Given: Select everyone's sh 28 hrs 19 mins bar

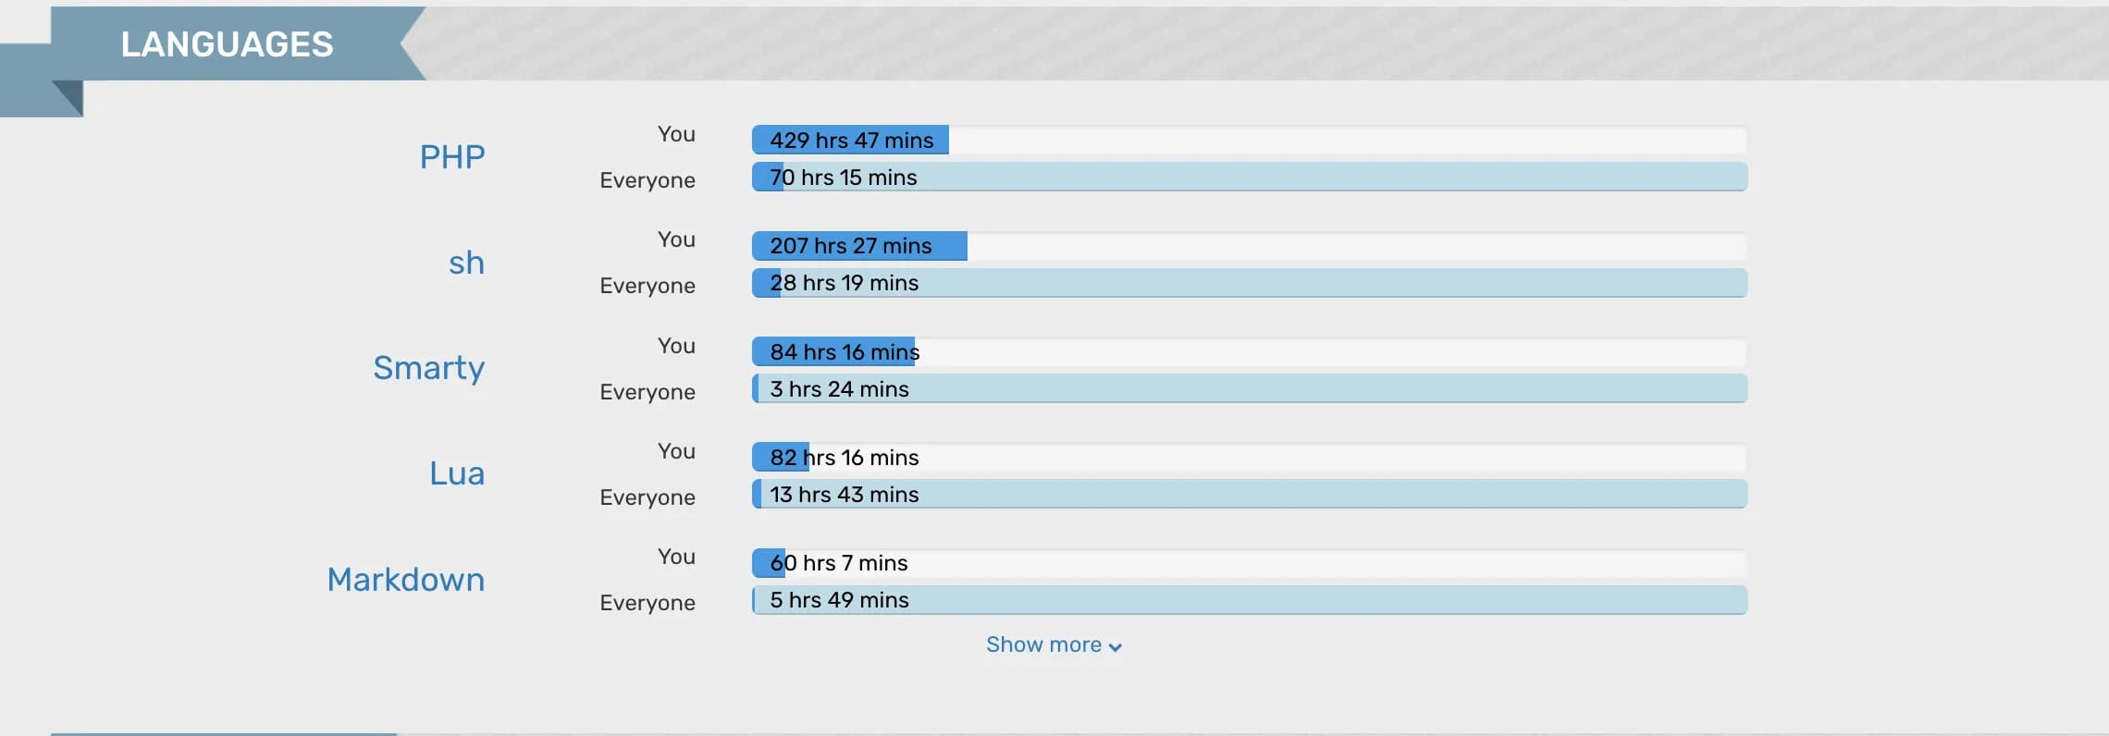Looking at the screenshot, I should [x=1249, y=283].
